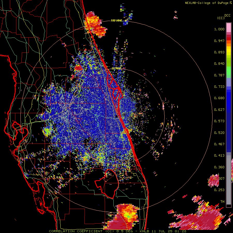The width and height of the screenshot is (233, 233).
Task: Select the 0.947 legend value
Action: tap(219, 41)
